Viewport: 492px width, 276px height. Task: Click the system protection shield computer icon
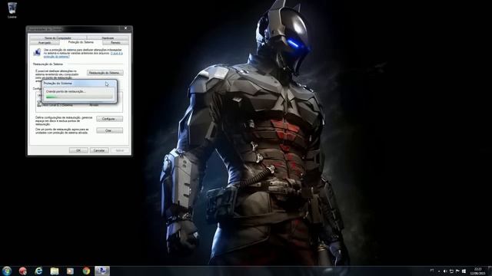38,52
